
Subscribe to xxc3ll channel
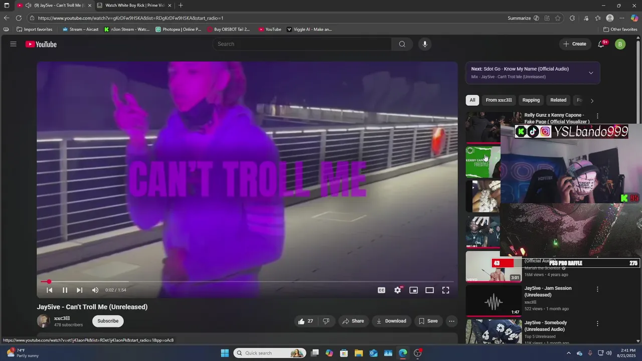click(108, 321)
